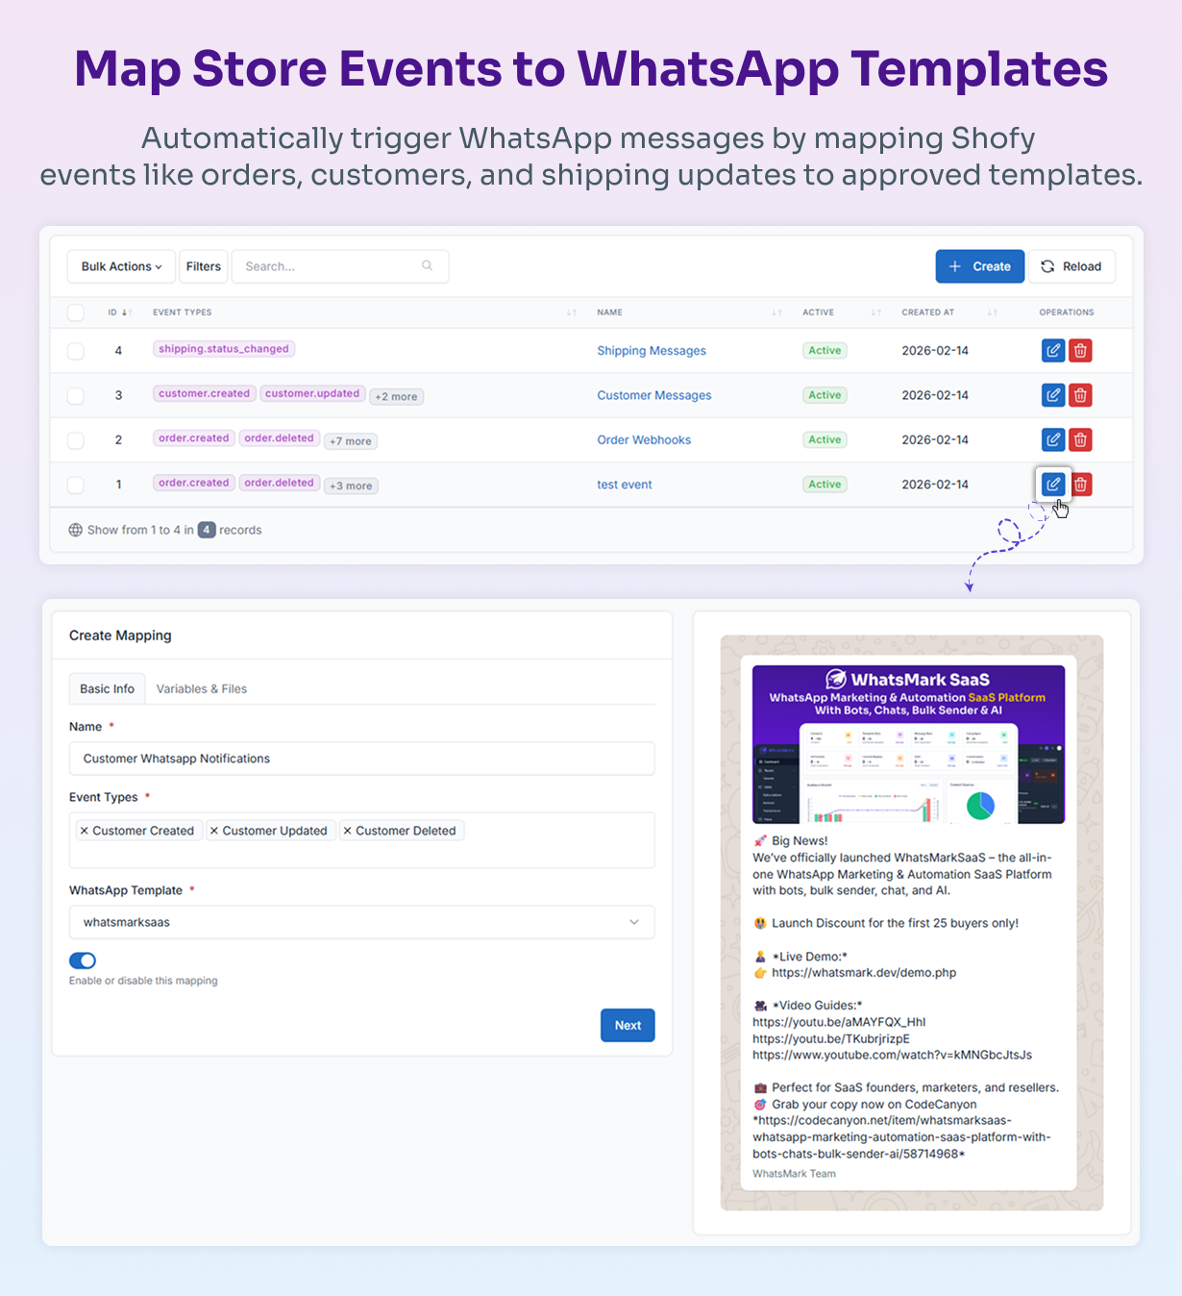
Task: Click the Reload refresh icon
Action: (1047, 266)
